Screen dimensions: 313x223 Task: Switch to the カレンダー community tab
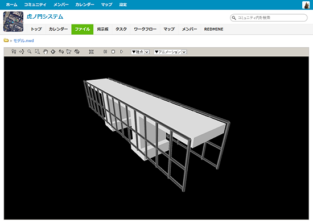58,29
